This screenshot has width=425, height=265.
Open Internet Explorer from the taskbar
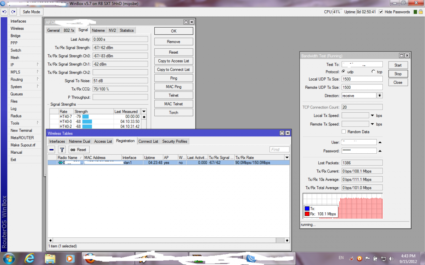click(x=30, y=258)
